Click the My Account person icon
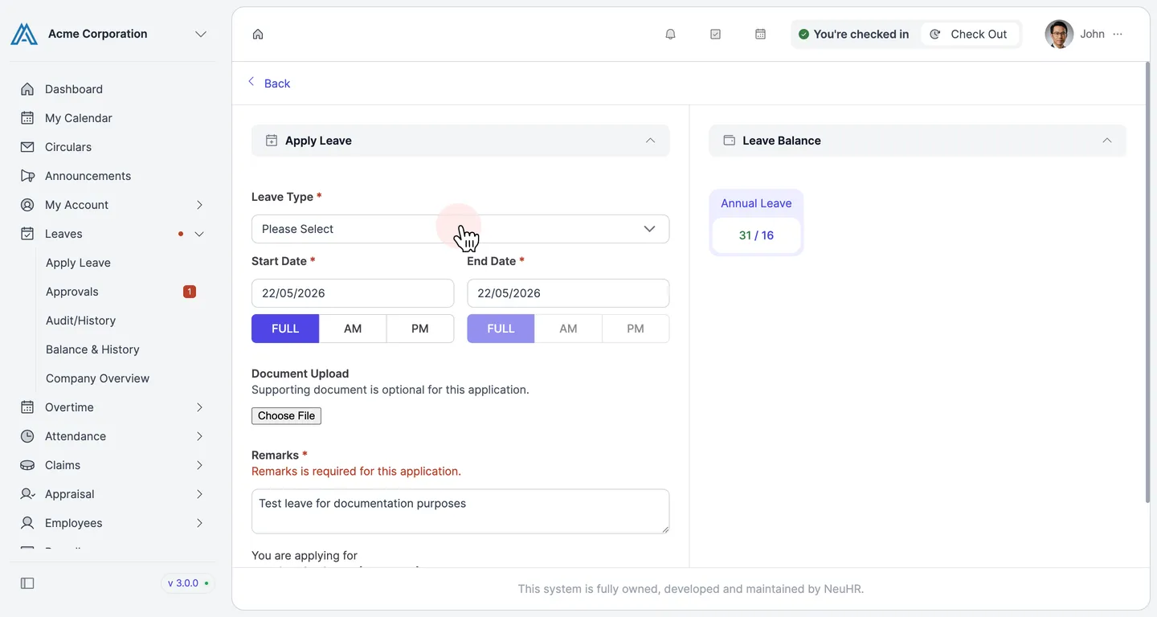 coord(27,205)
